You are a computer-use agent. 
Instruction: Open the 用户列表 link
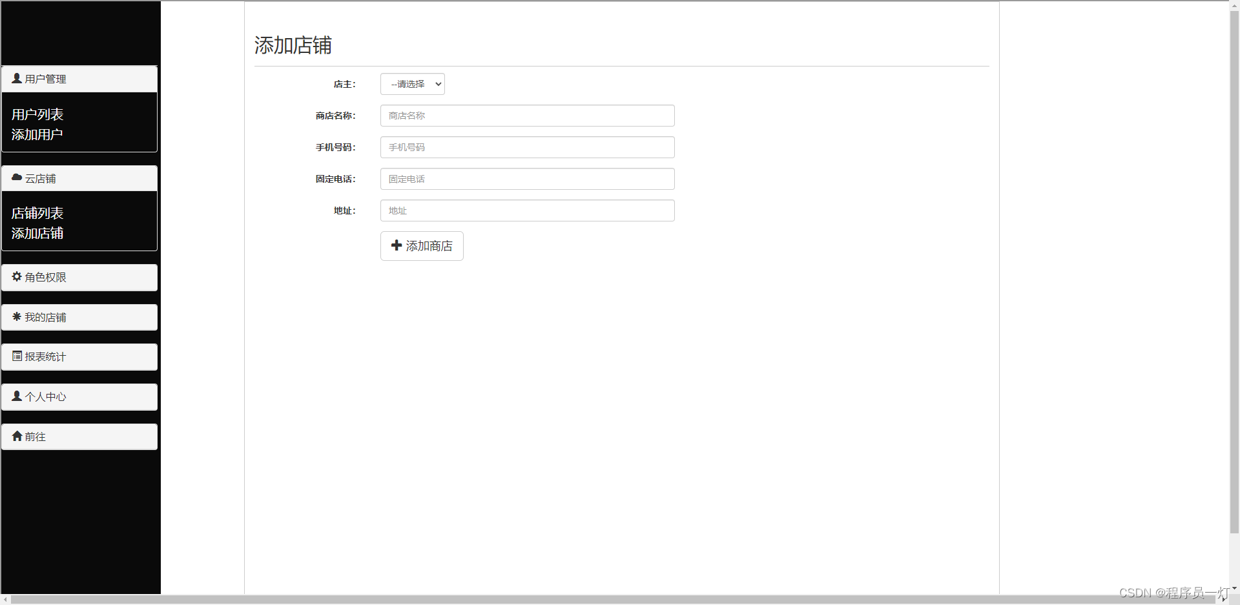(x=37, y=114)
